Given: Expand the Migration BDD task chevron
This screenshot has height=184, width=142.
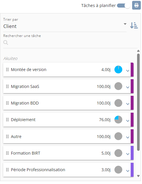Looking at the screenshot, I should 127,104.
